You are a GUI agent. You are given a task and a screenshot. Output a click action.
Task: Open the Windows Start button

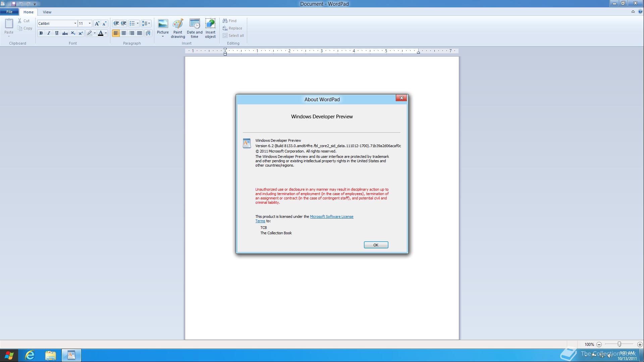tap(9, 355)
